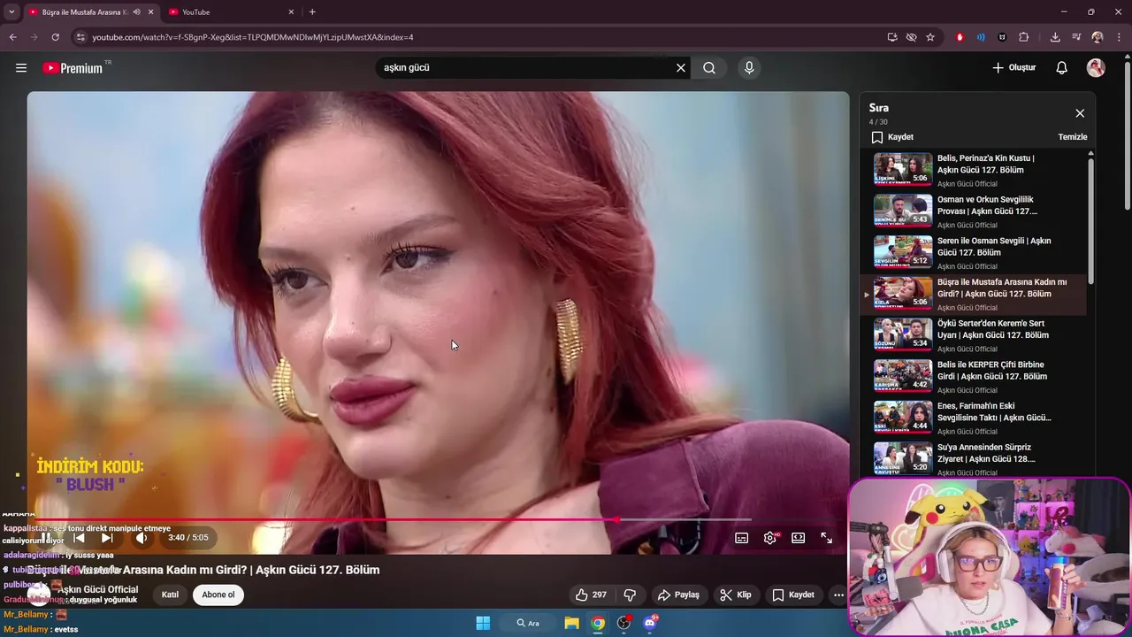Open Discord from taskbar
This screenshot has height=637, width=1132.
coord(651,623)
